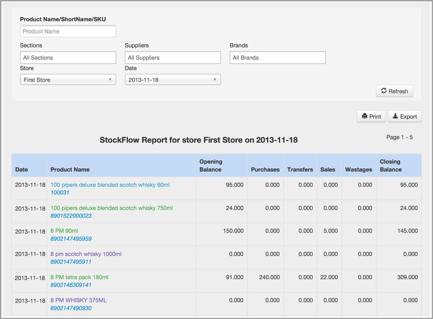Open the Date dropdown showing 2013-11-18
Image resolution: width=433 pixels, height=319 pixels.
(173, 79)
